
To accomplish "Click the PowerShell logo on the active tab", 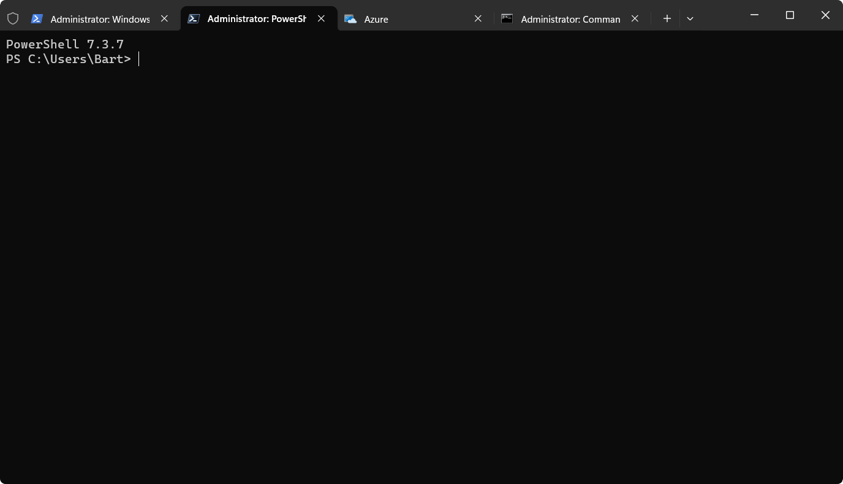I will [194, 18].
